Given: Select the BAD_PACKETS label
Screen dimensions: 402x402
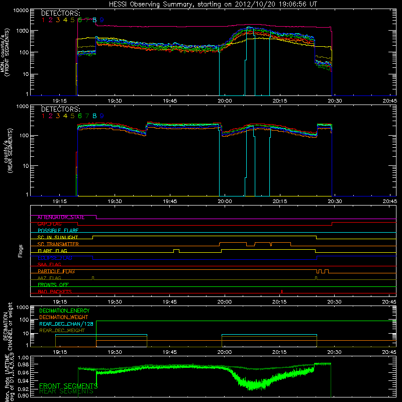Looking at the screenshot, I should point(55,291).
